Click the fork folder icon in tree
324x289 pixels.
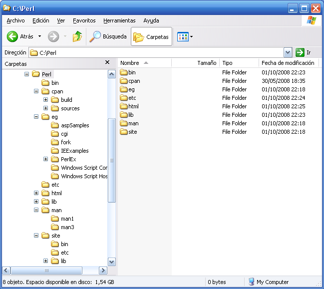55,142
